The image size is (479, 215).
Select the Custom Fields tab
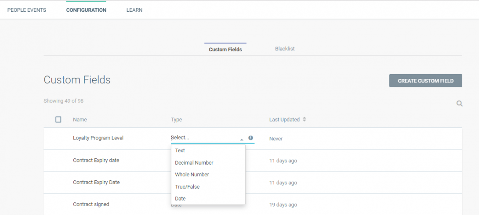click(225, 50)
